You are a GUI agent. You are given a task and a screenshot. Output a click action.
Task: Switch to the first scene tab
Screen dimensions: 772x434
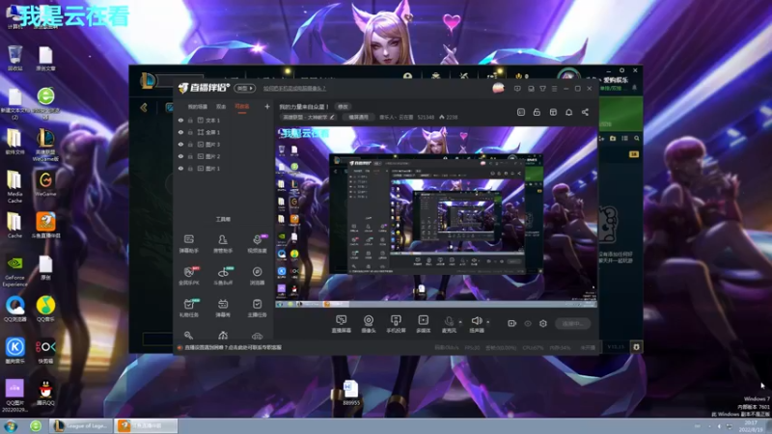click(198, 107)
